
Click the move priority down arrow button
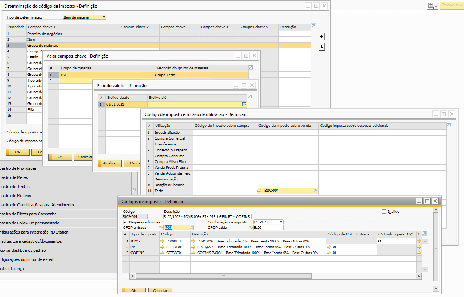[x=321, y=47]
